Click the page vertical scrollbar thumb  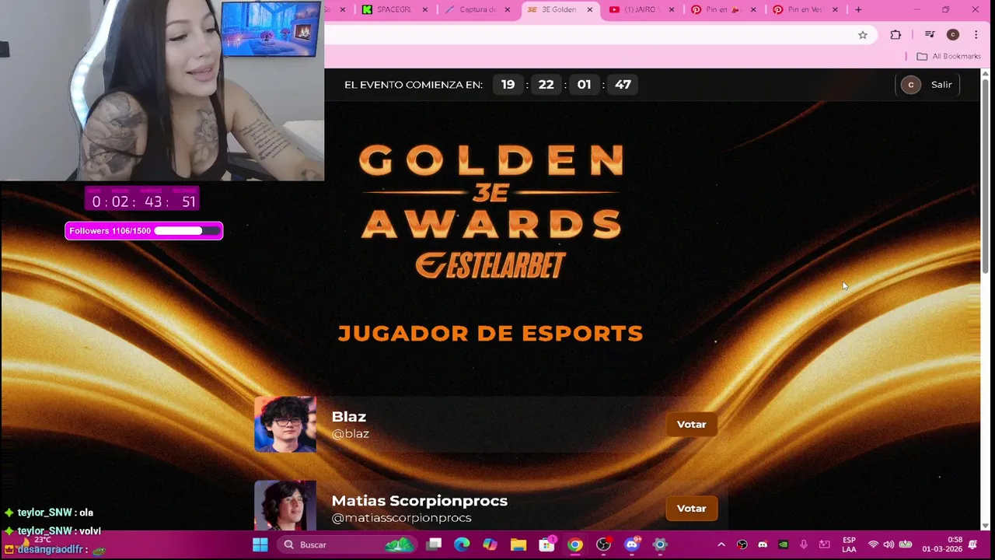pyautogui.click(x=986, y=175)
